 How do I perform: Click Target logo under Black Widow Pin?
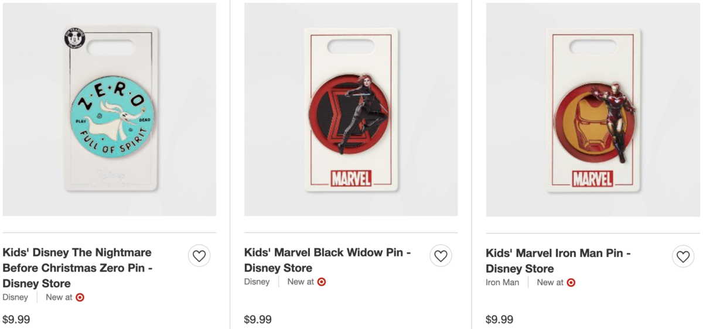coord(322,282)
